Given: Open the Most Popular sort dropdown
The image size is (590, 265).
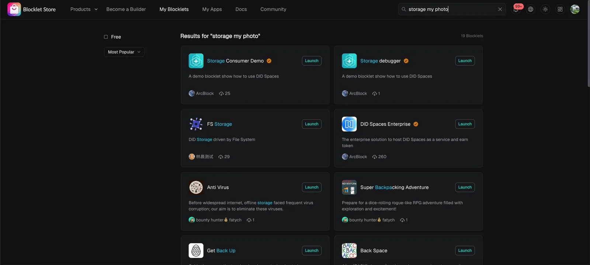Looking at the screenshot, I should [124, 52].
